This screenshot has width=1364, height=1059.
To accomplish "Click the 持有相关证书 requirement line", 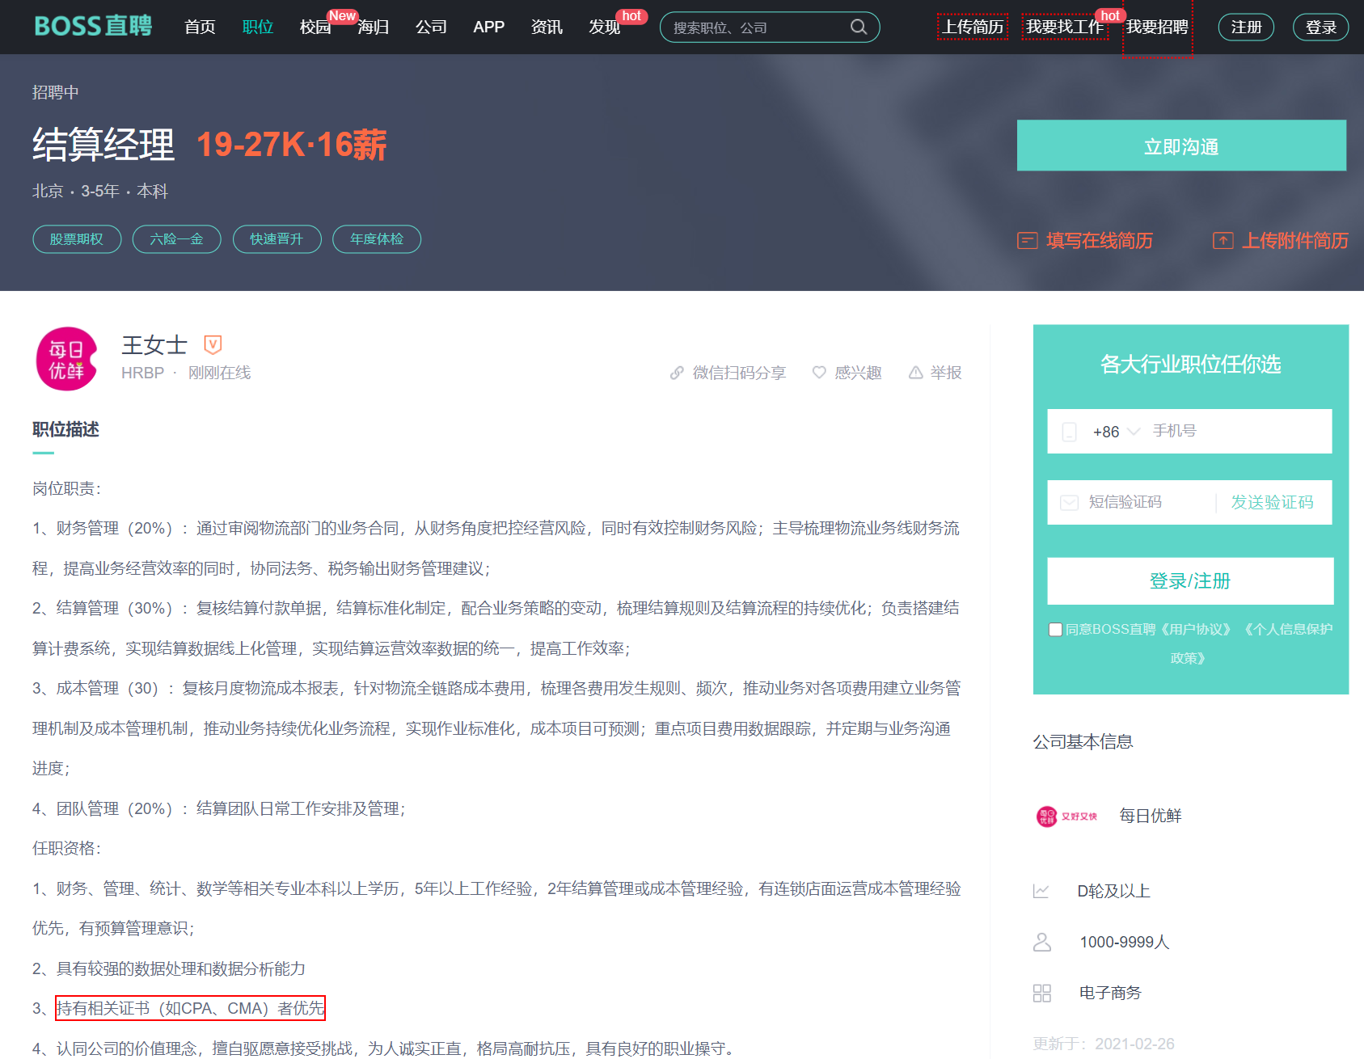I will [x=190, y=1008].
